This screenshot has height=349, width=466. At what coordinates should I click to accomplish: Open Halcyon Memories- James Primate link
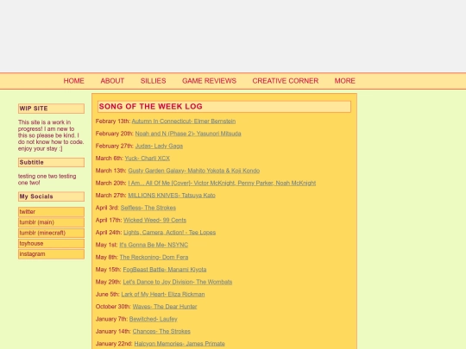pos(179,344)
